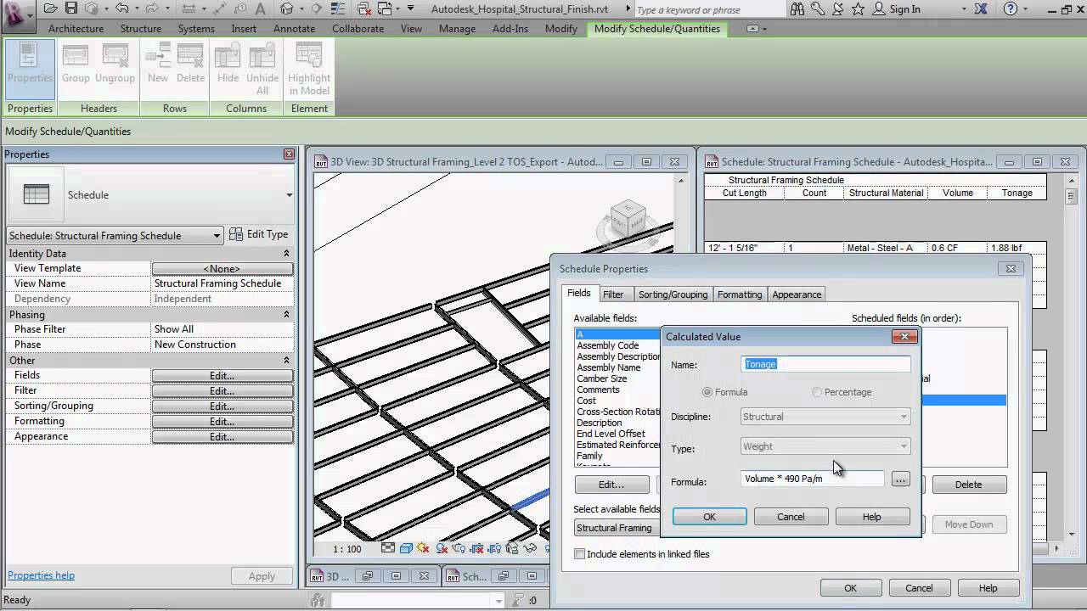Open the Visual Style cube icon
Screen dimensions: 1087x611
point(405,548)
